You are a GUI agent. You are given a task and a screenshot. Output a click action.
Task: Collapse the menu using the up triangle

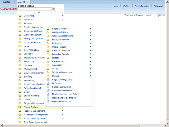pos(39,12)
